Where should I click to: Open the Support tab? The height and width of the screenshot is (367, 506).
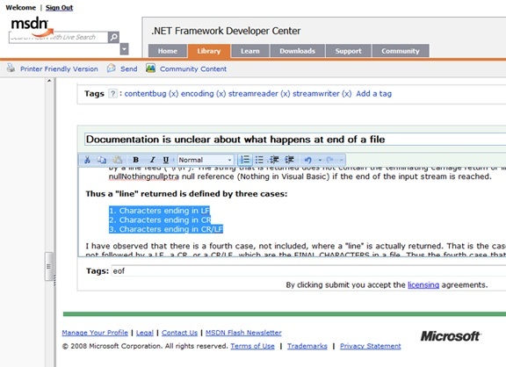click(349, 51)
